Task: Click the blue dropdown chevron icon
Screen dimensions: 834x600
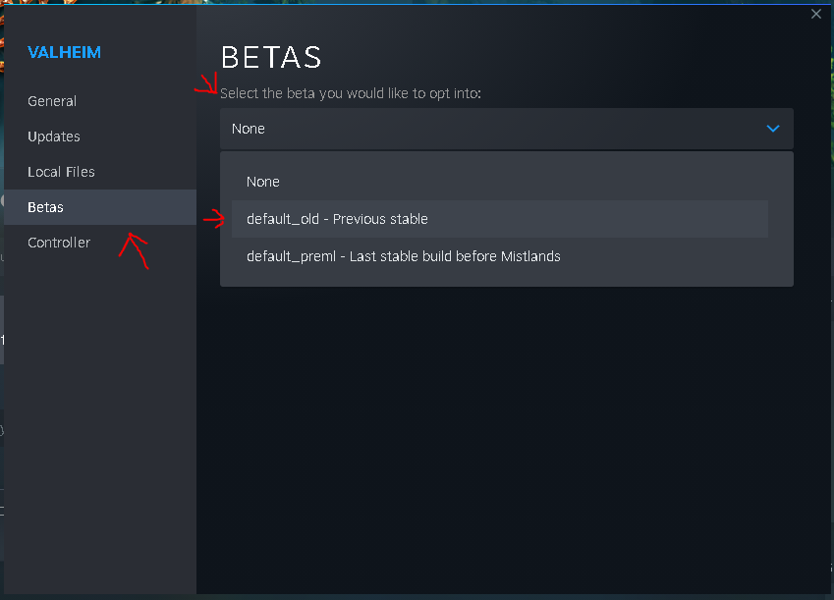Action: tap(771, 128)
